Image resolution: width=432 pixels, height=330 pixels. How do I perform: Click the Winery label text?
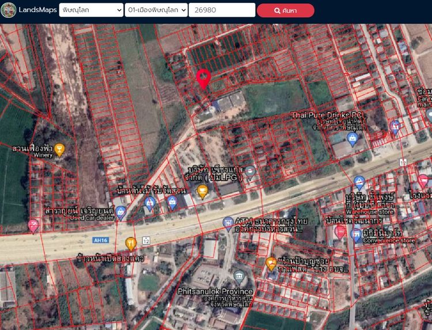pos(43,155)
